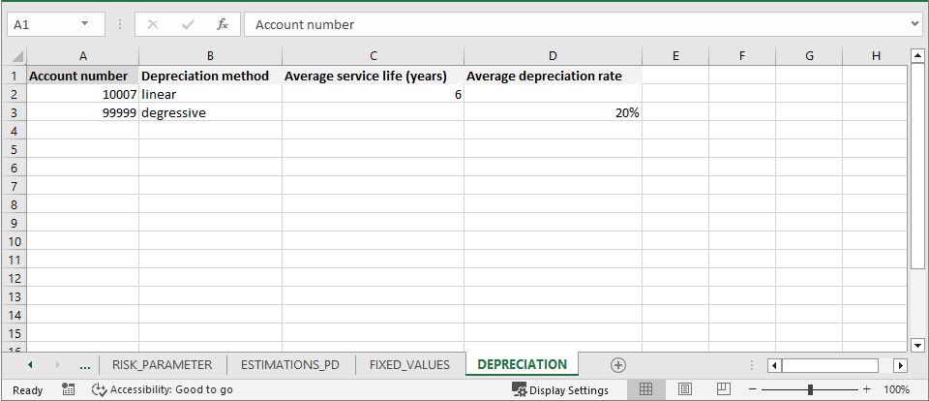Click the vertical scrollbar thumb
The height and width of the screenshot is (401, 929).
click(x=917, y=166)
